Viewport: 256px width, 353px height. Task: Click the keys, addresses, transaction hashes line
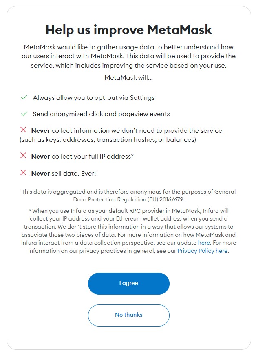tap(108, 140)
